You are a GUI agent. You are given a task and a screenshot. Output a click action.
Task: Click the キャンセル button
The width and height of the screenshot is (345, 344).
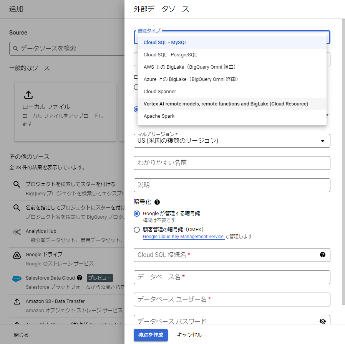point(189,335)
